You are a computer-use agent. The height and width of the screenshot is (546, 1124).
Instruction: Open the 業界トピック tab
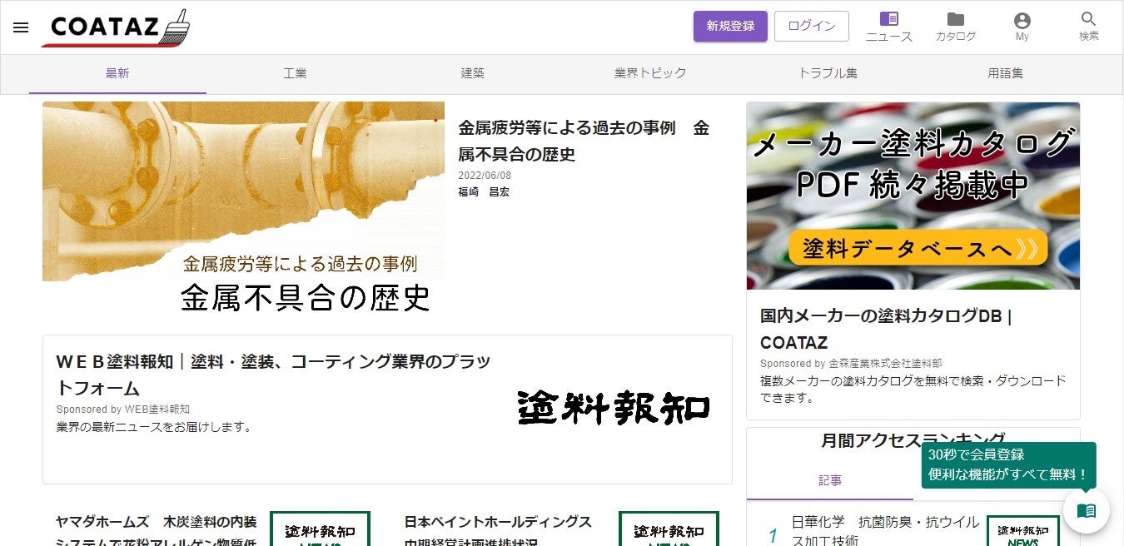click(x=650, y=73)
